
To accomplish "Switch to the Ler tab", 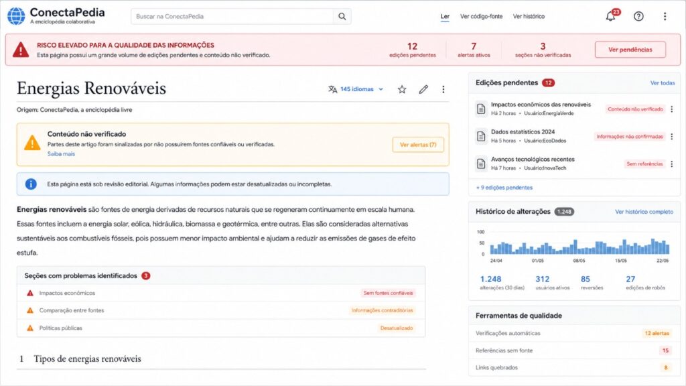I will coord(445,17).
